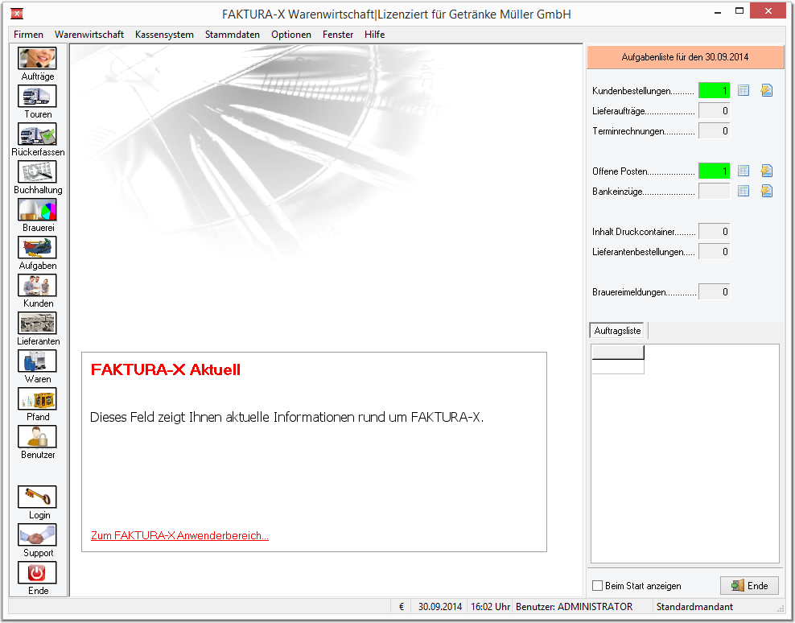Open the Aufgaben icon

pos(37,248)
